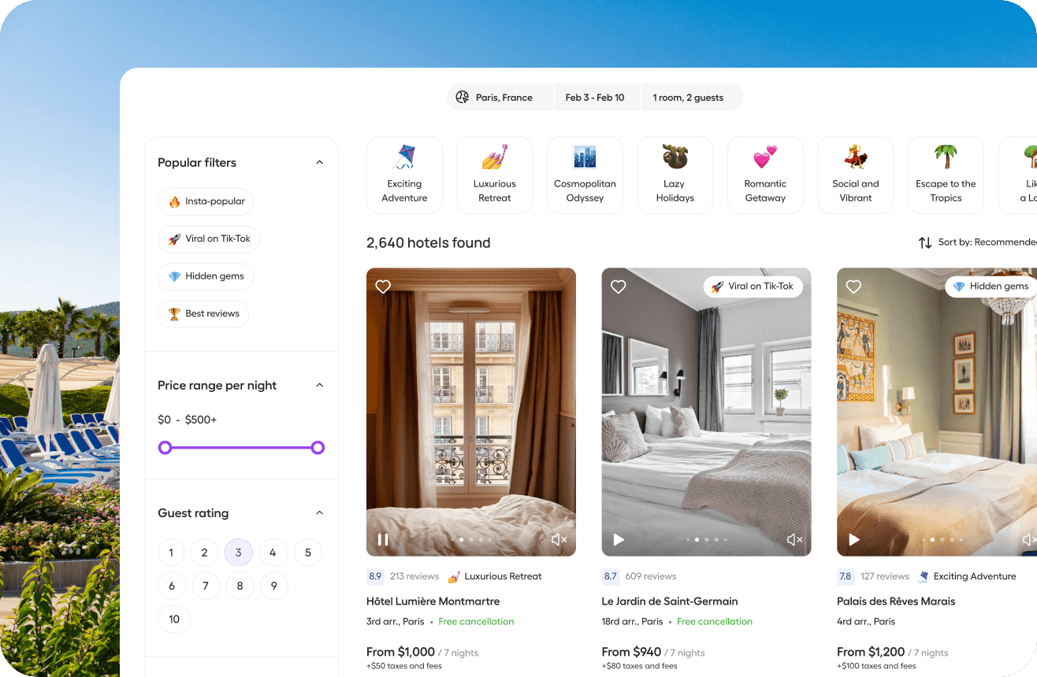Play the Le Jardin de Saint-Germain video

click(619, 539)
